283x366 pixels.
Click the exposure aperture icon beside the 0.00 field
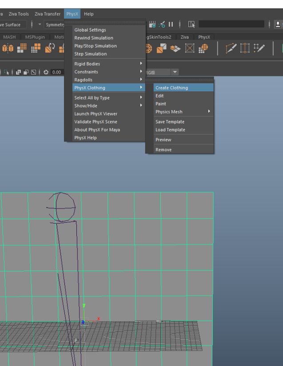tap(46, 72)
